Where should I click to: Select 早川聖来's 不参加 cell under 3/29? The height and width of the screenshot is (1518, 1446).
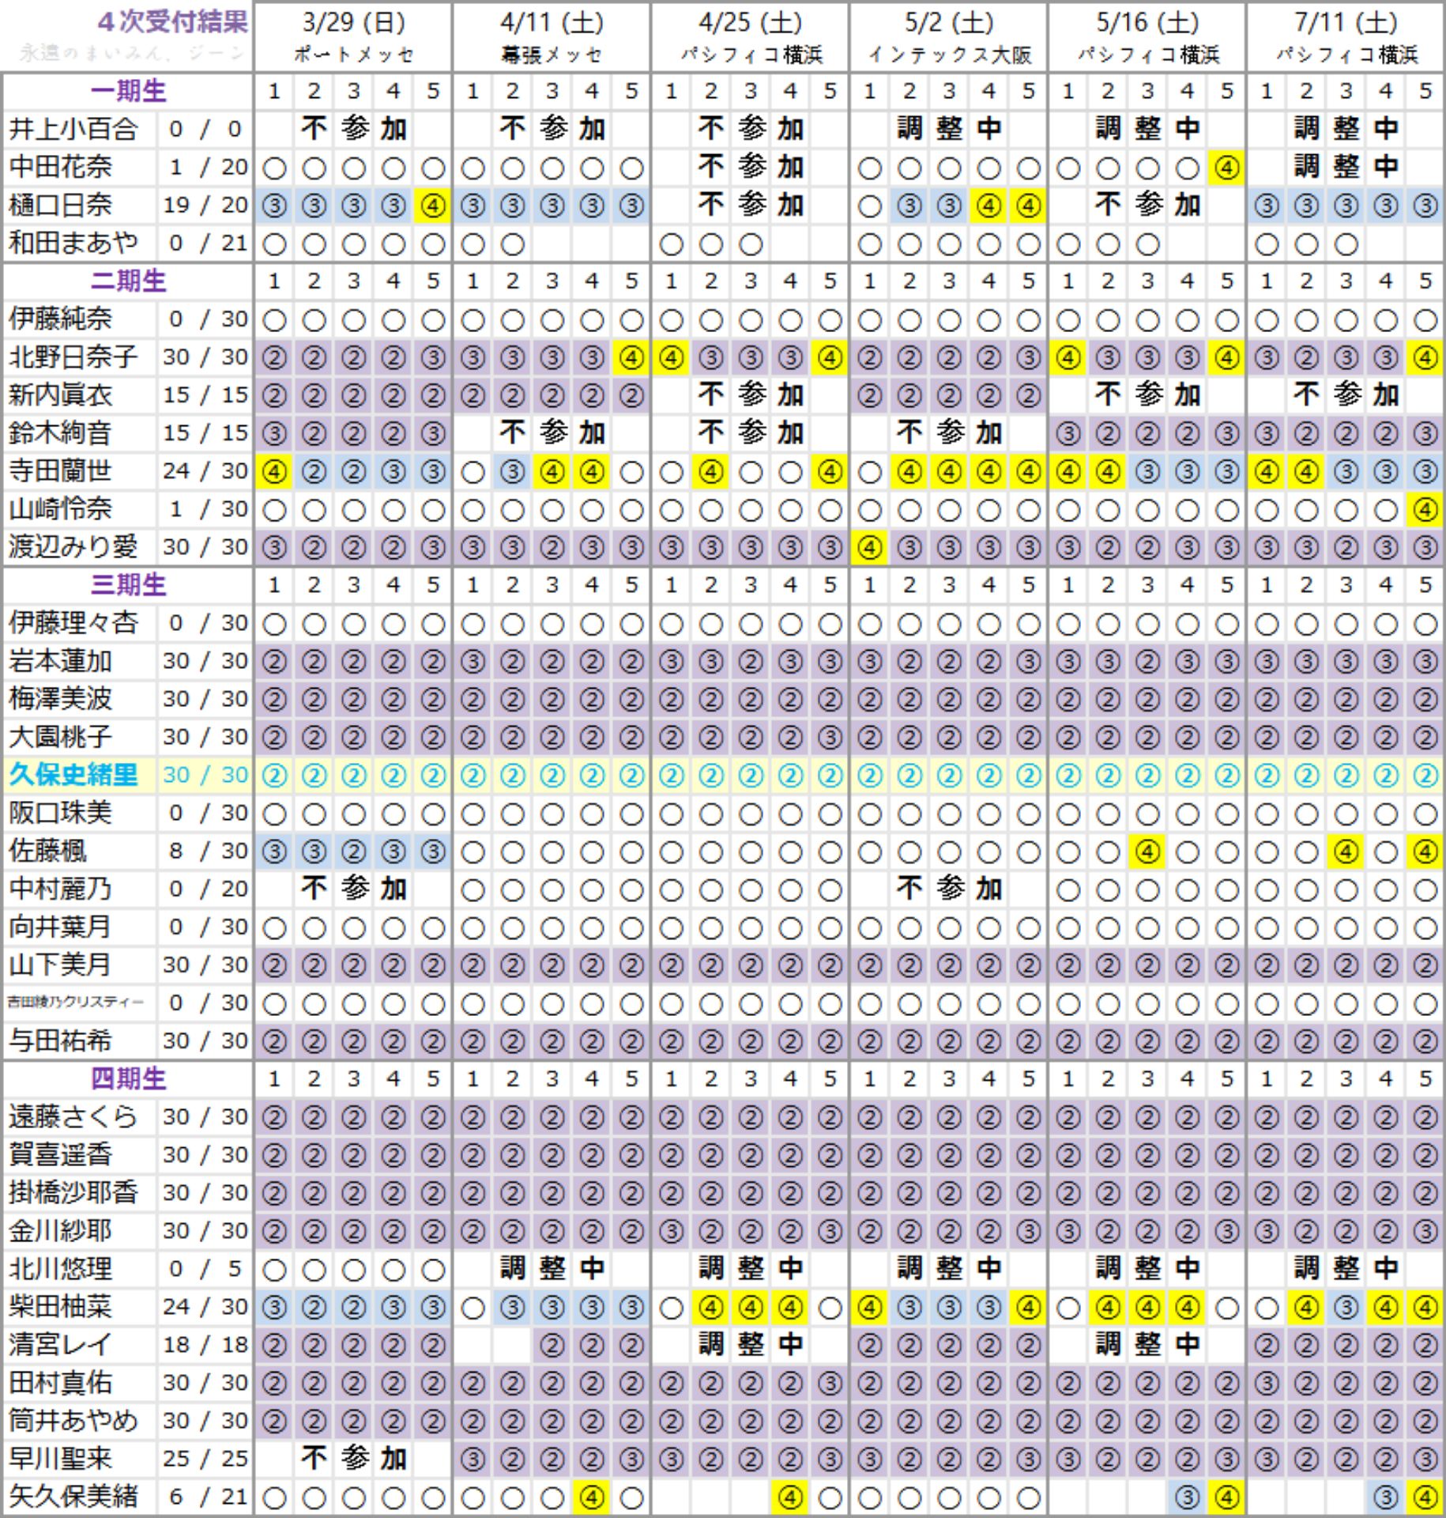click(x=353, y=1459)
